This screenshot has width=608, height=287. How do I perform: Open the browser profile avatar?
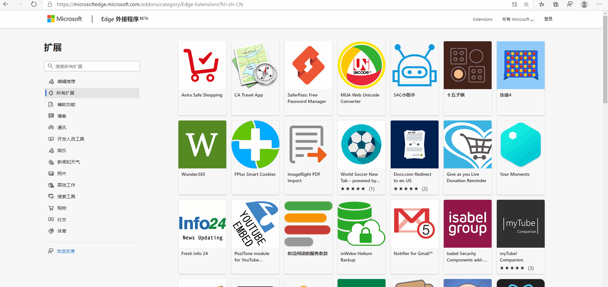click(x=584, y=4)
